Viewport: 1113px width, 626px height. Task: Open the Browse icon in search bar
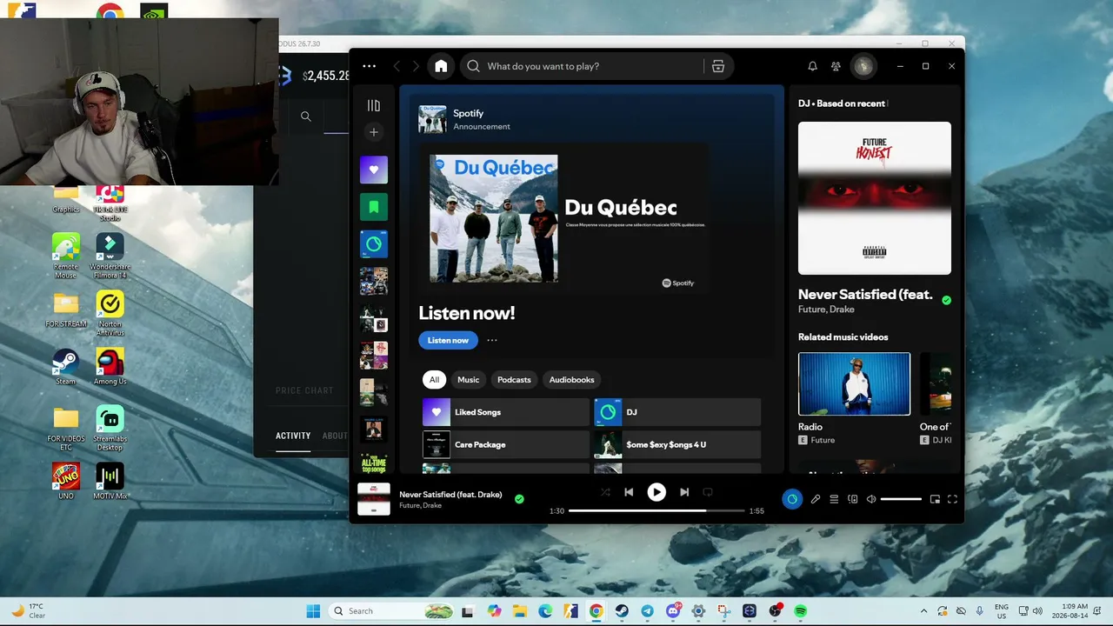pos(718,66)
